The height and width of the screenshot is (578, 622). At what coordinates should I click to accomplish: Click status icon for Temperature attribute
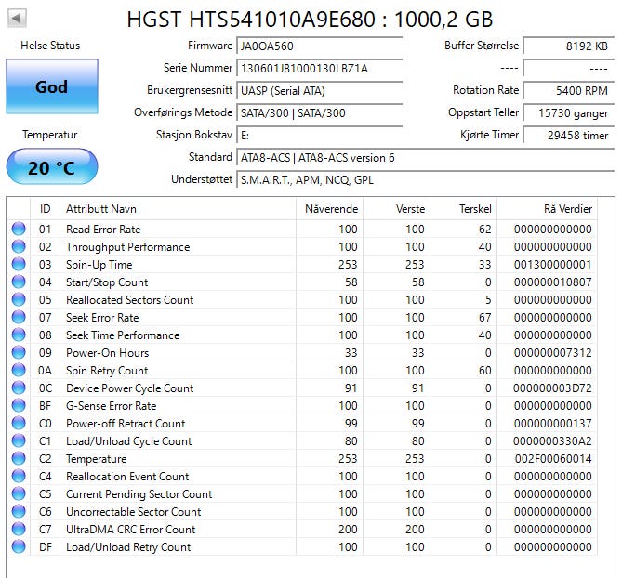coord(19,459)
